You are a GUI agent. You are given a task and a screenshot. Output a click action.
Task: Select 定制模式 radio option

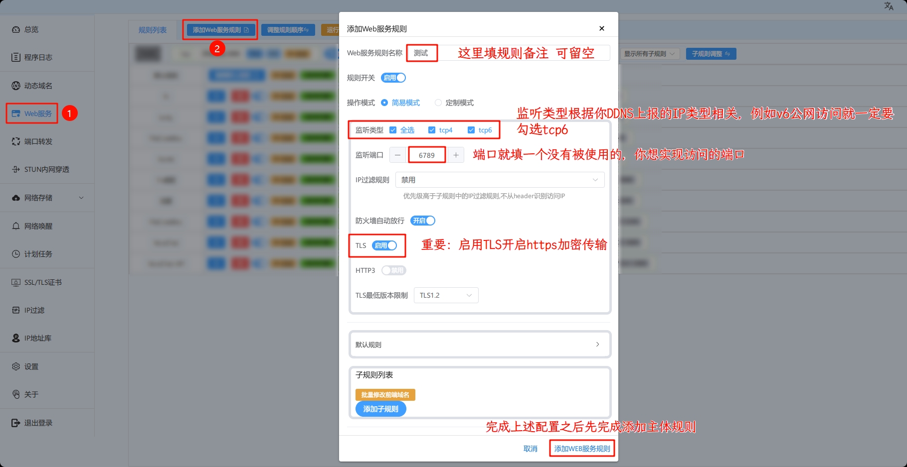(454, 103)
